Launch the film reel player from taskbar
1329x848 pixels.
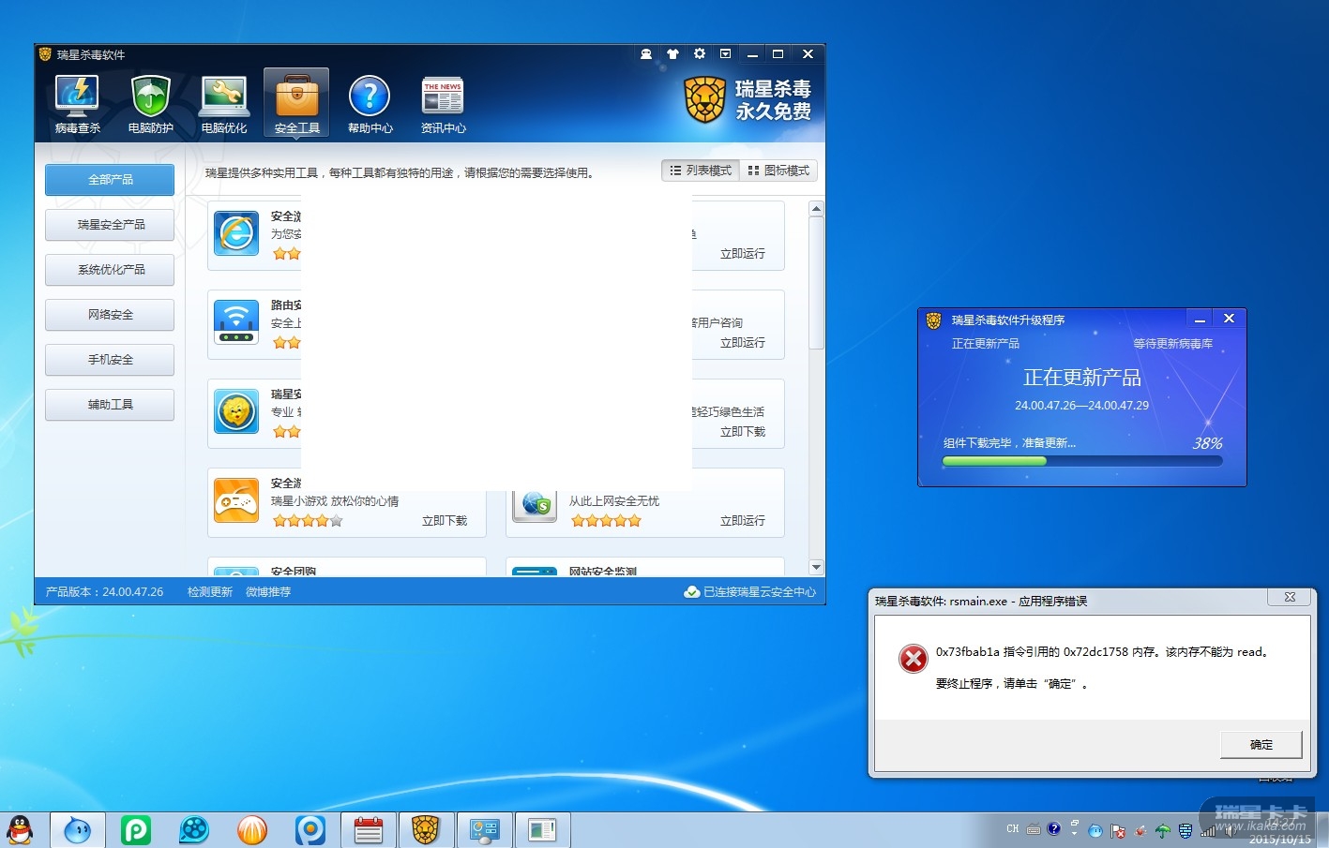pos(194,830)
